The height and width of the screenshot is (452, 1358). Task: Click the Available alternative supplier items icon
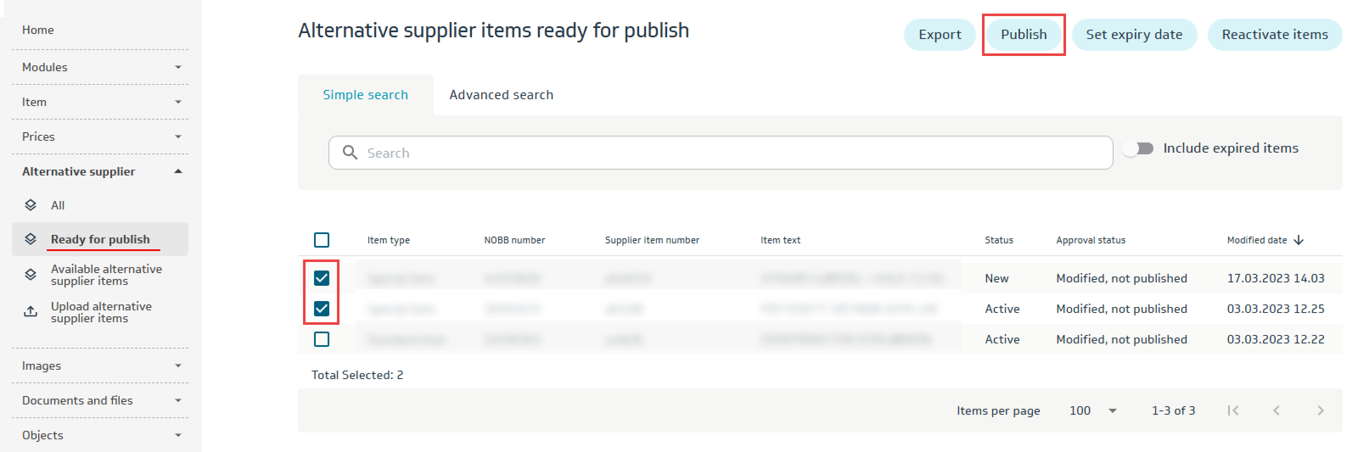(x=31, y=274)
